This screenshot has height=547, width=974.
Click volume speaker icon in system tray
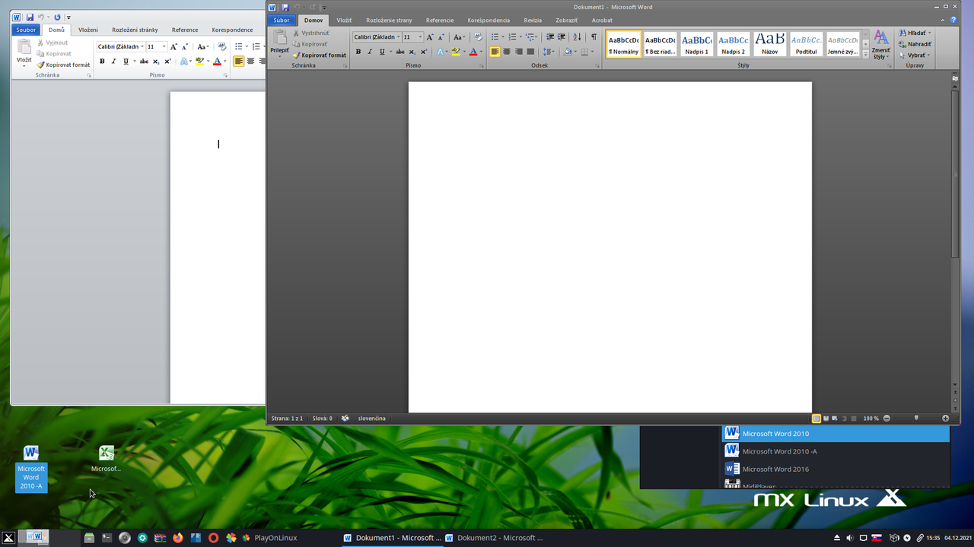[849, 538]
